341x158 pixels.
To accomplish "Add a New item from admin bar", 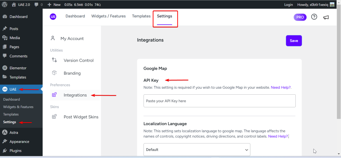I will pyautogui.click(x=54, y=5).
